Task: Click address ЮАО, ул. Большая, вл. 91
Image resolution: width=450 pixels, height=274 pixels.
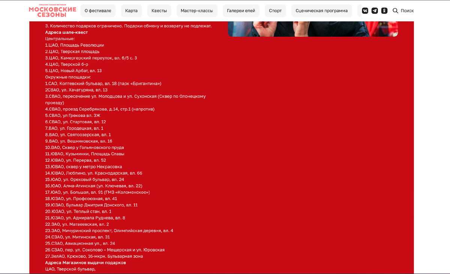Action: [97, 192]
